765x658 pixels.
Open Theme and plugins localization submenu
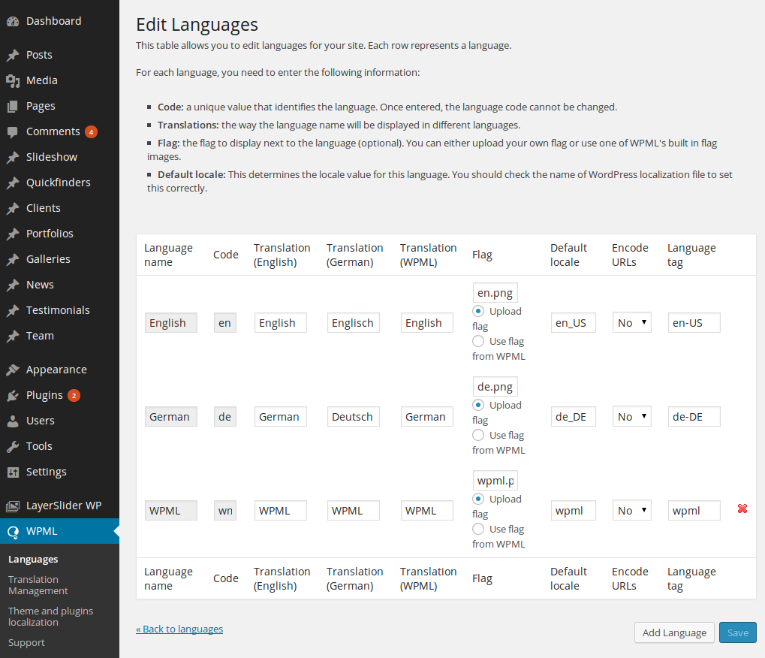pyautogui.click(x=51, y=617)
